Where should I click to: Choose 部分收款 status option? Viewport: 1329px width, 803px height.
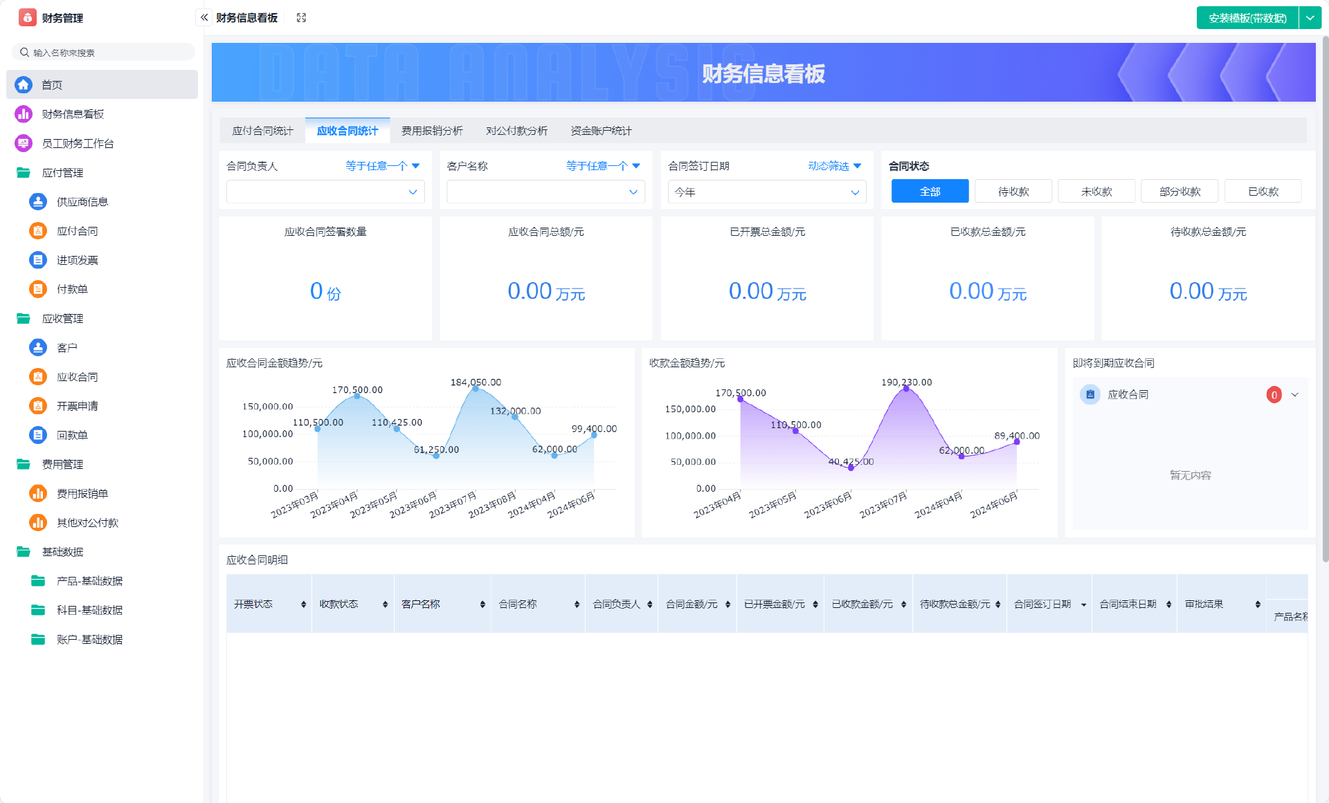click(1179, 192)
